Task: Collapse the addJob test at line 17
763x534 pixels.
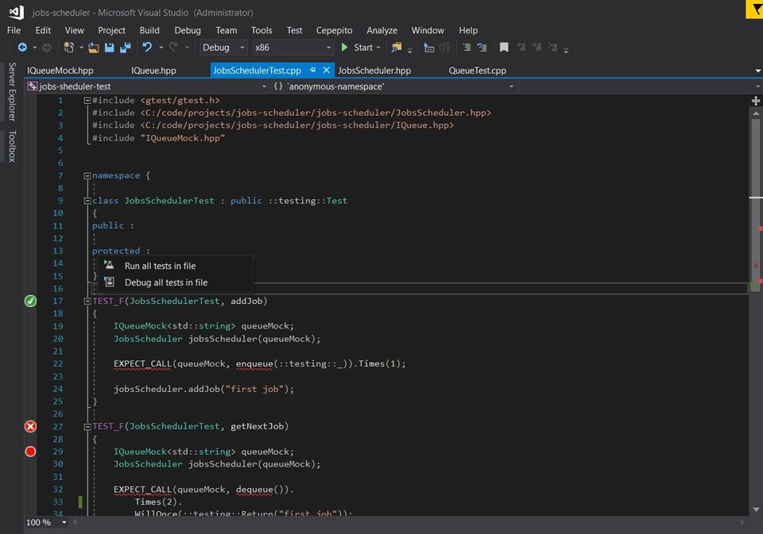Action: (87, 302)
